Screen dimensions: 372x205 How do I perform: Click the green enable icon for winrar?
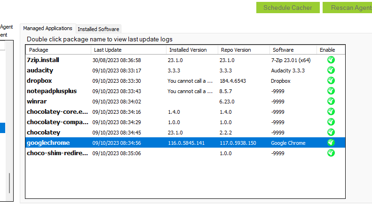pos(331,102)
